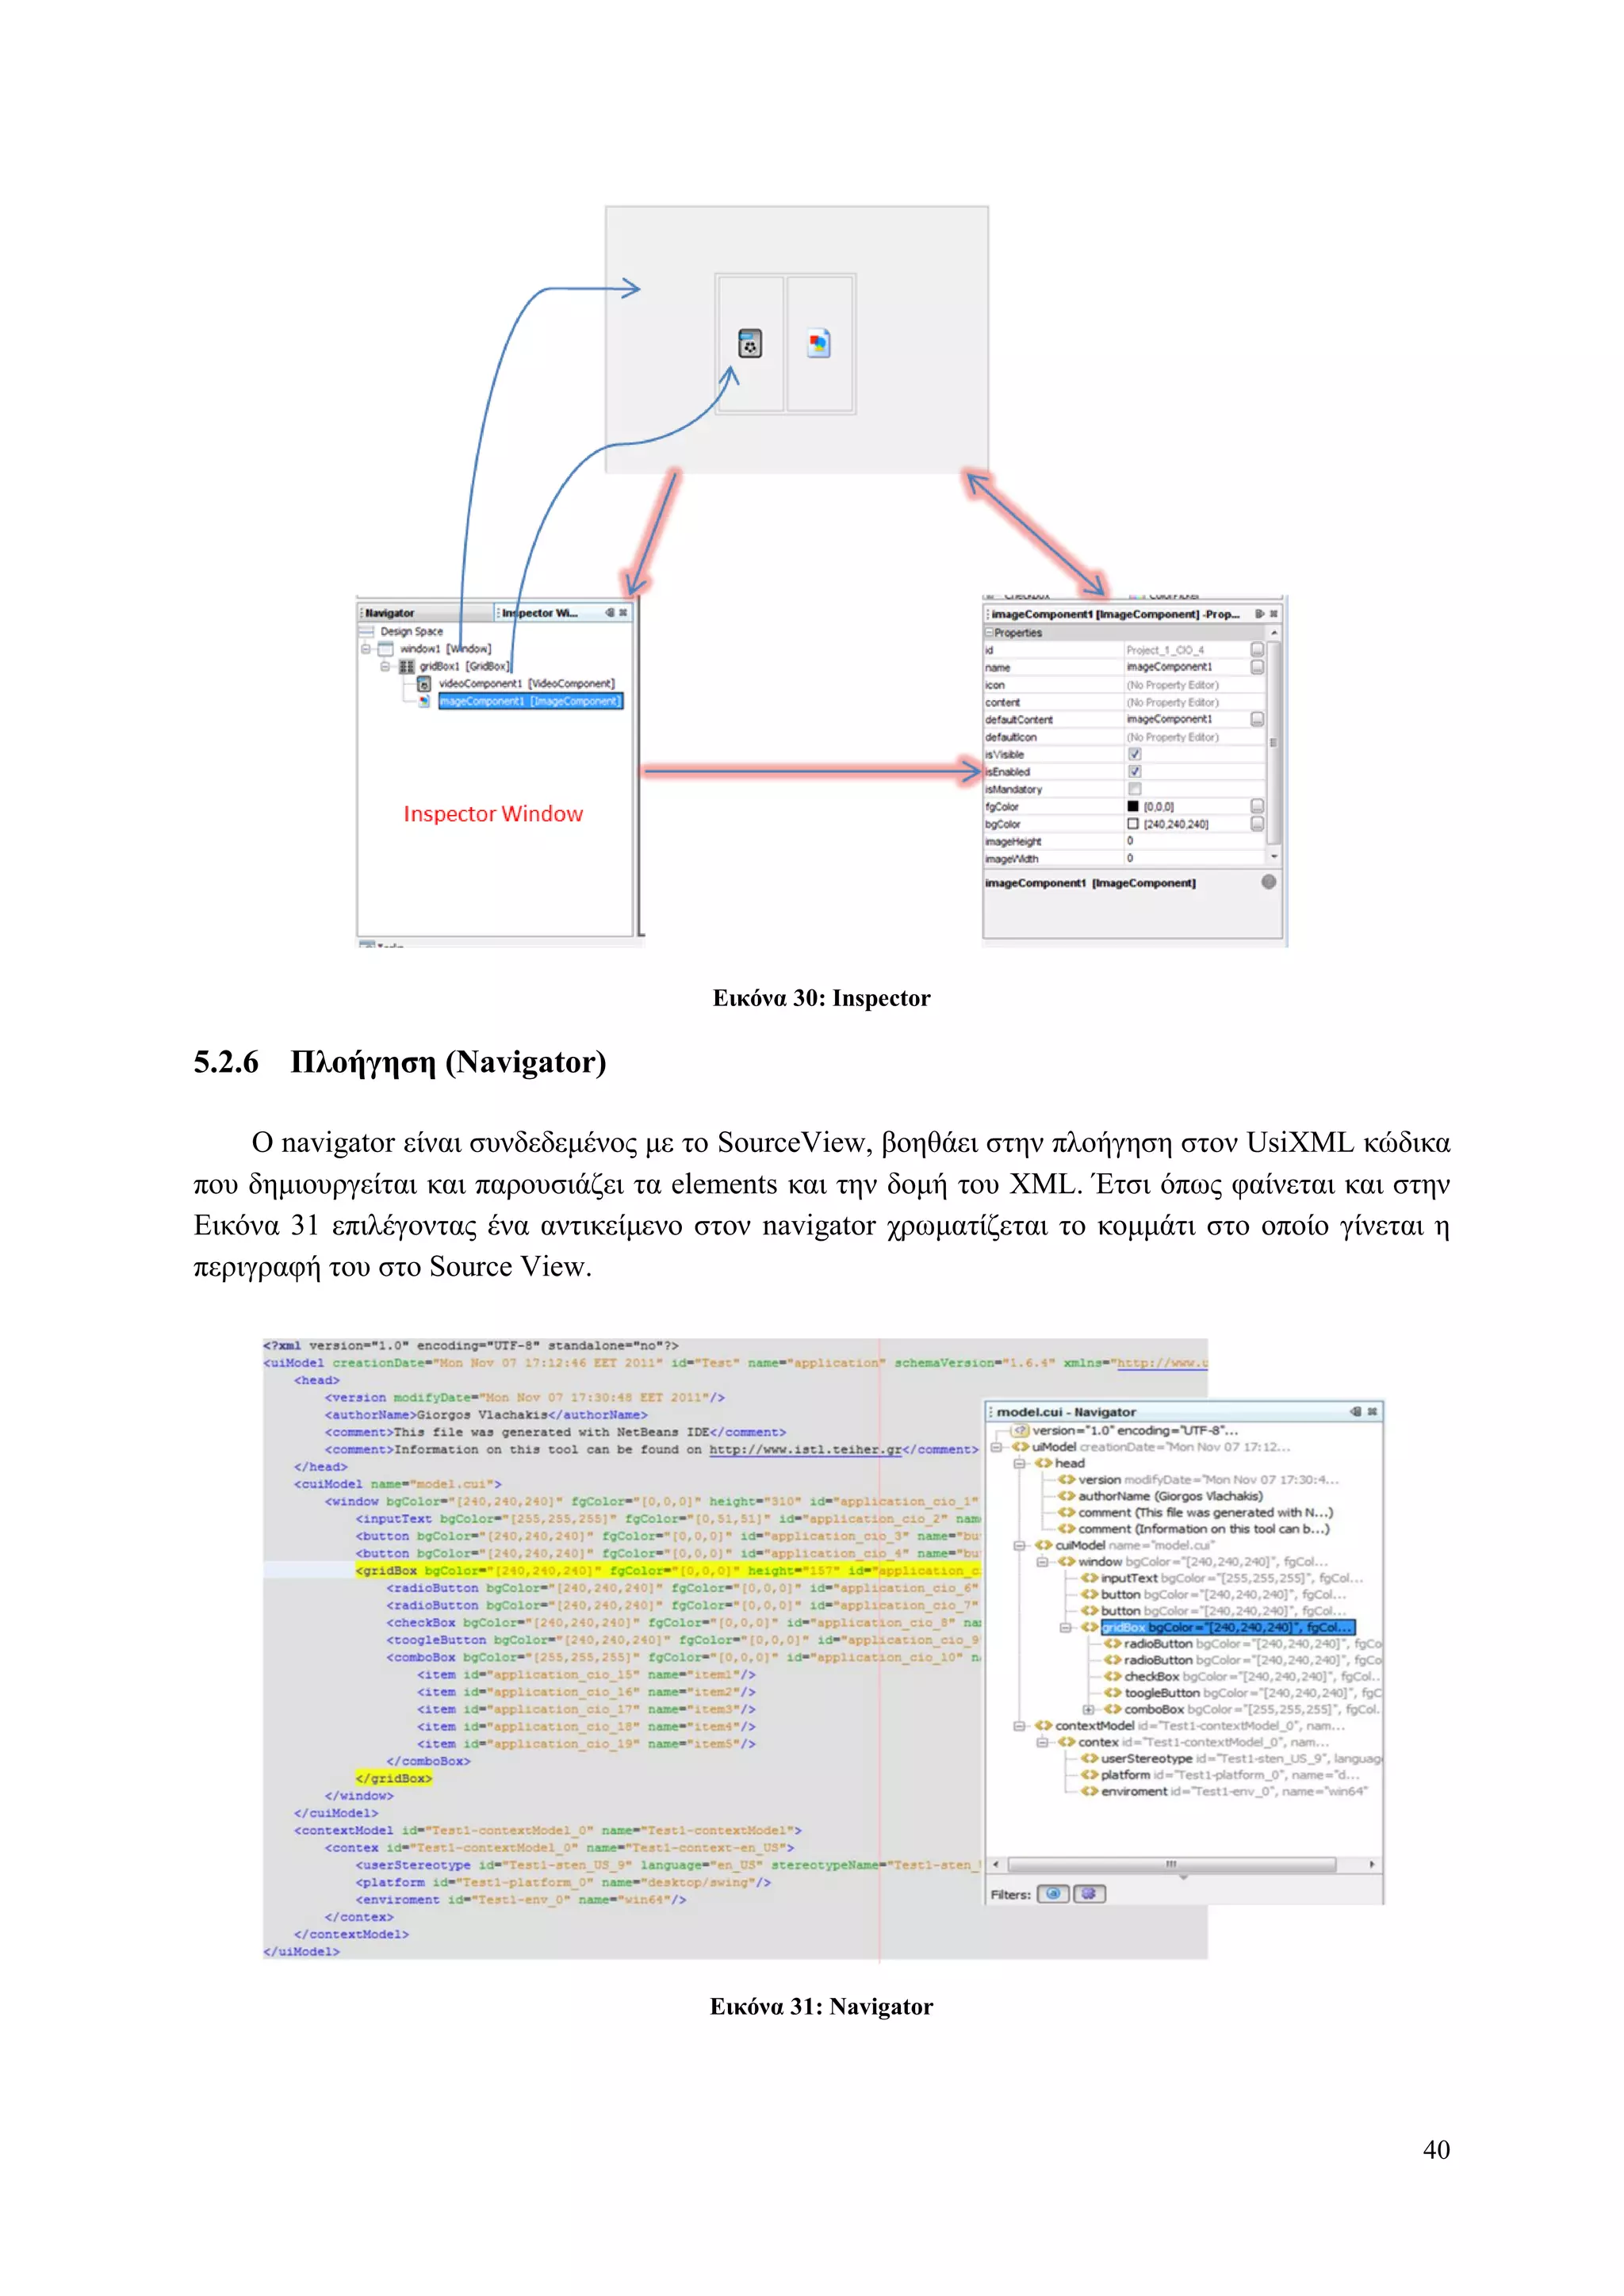Click the image component icon in design canvas
This screenshot has height=2296, width=1624.
tap(819, 343)
